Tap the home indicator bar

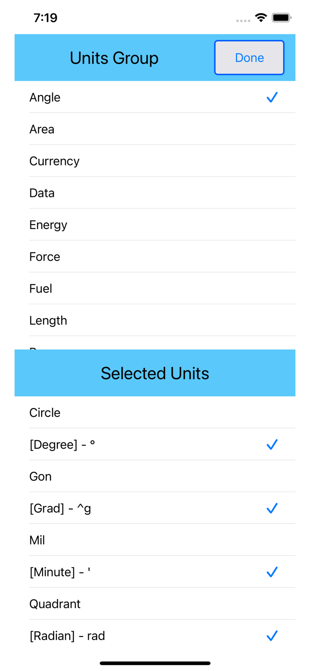[x=155, y=663]
